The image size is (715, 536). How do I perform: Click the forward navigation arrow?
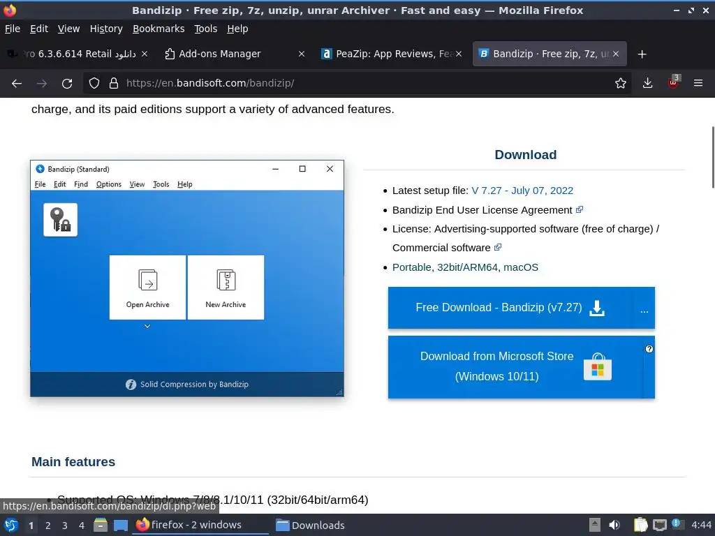point(41,84)
